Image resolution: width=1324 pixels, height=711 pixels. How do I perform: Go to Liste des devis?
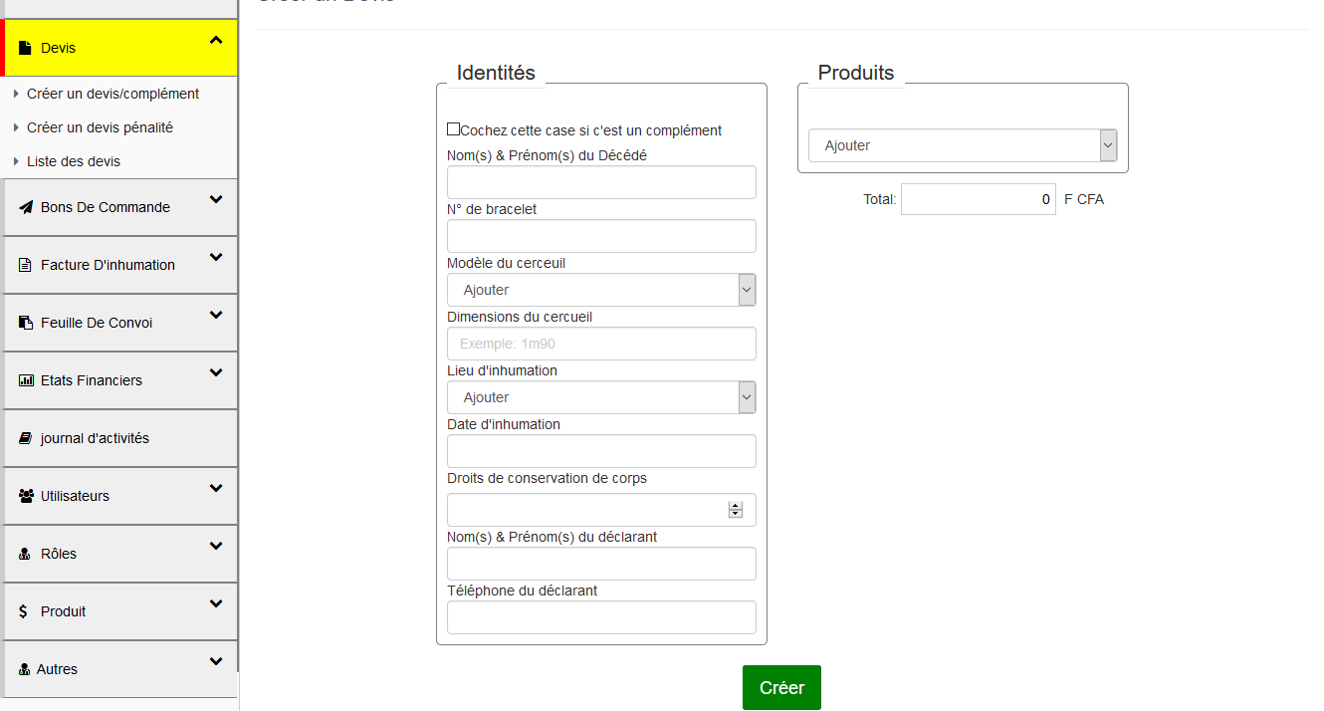click(x=74, y=161)
